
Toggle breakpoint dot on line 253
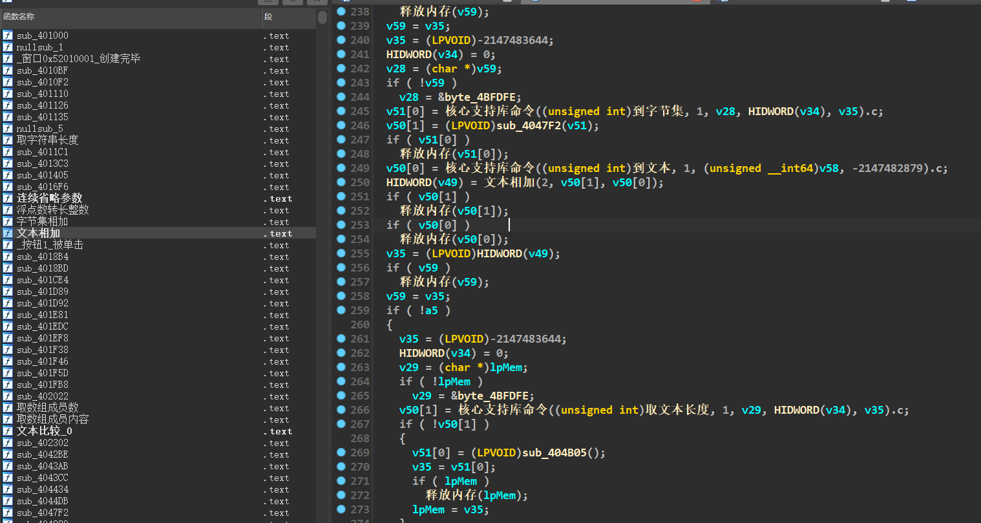(x=341, y=225)
